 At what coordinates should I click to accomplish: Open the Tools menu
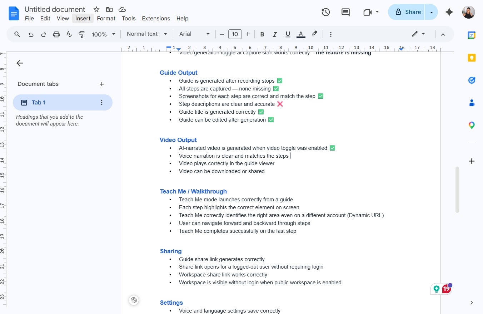click(x=129, y=19)
